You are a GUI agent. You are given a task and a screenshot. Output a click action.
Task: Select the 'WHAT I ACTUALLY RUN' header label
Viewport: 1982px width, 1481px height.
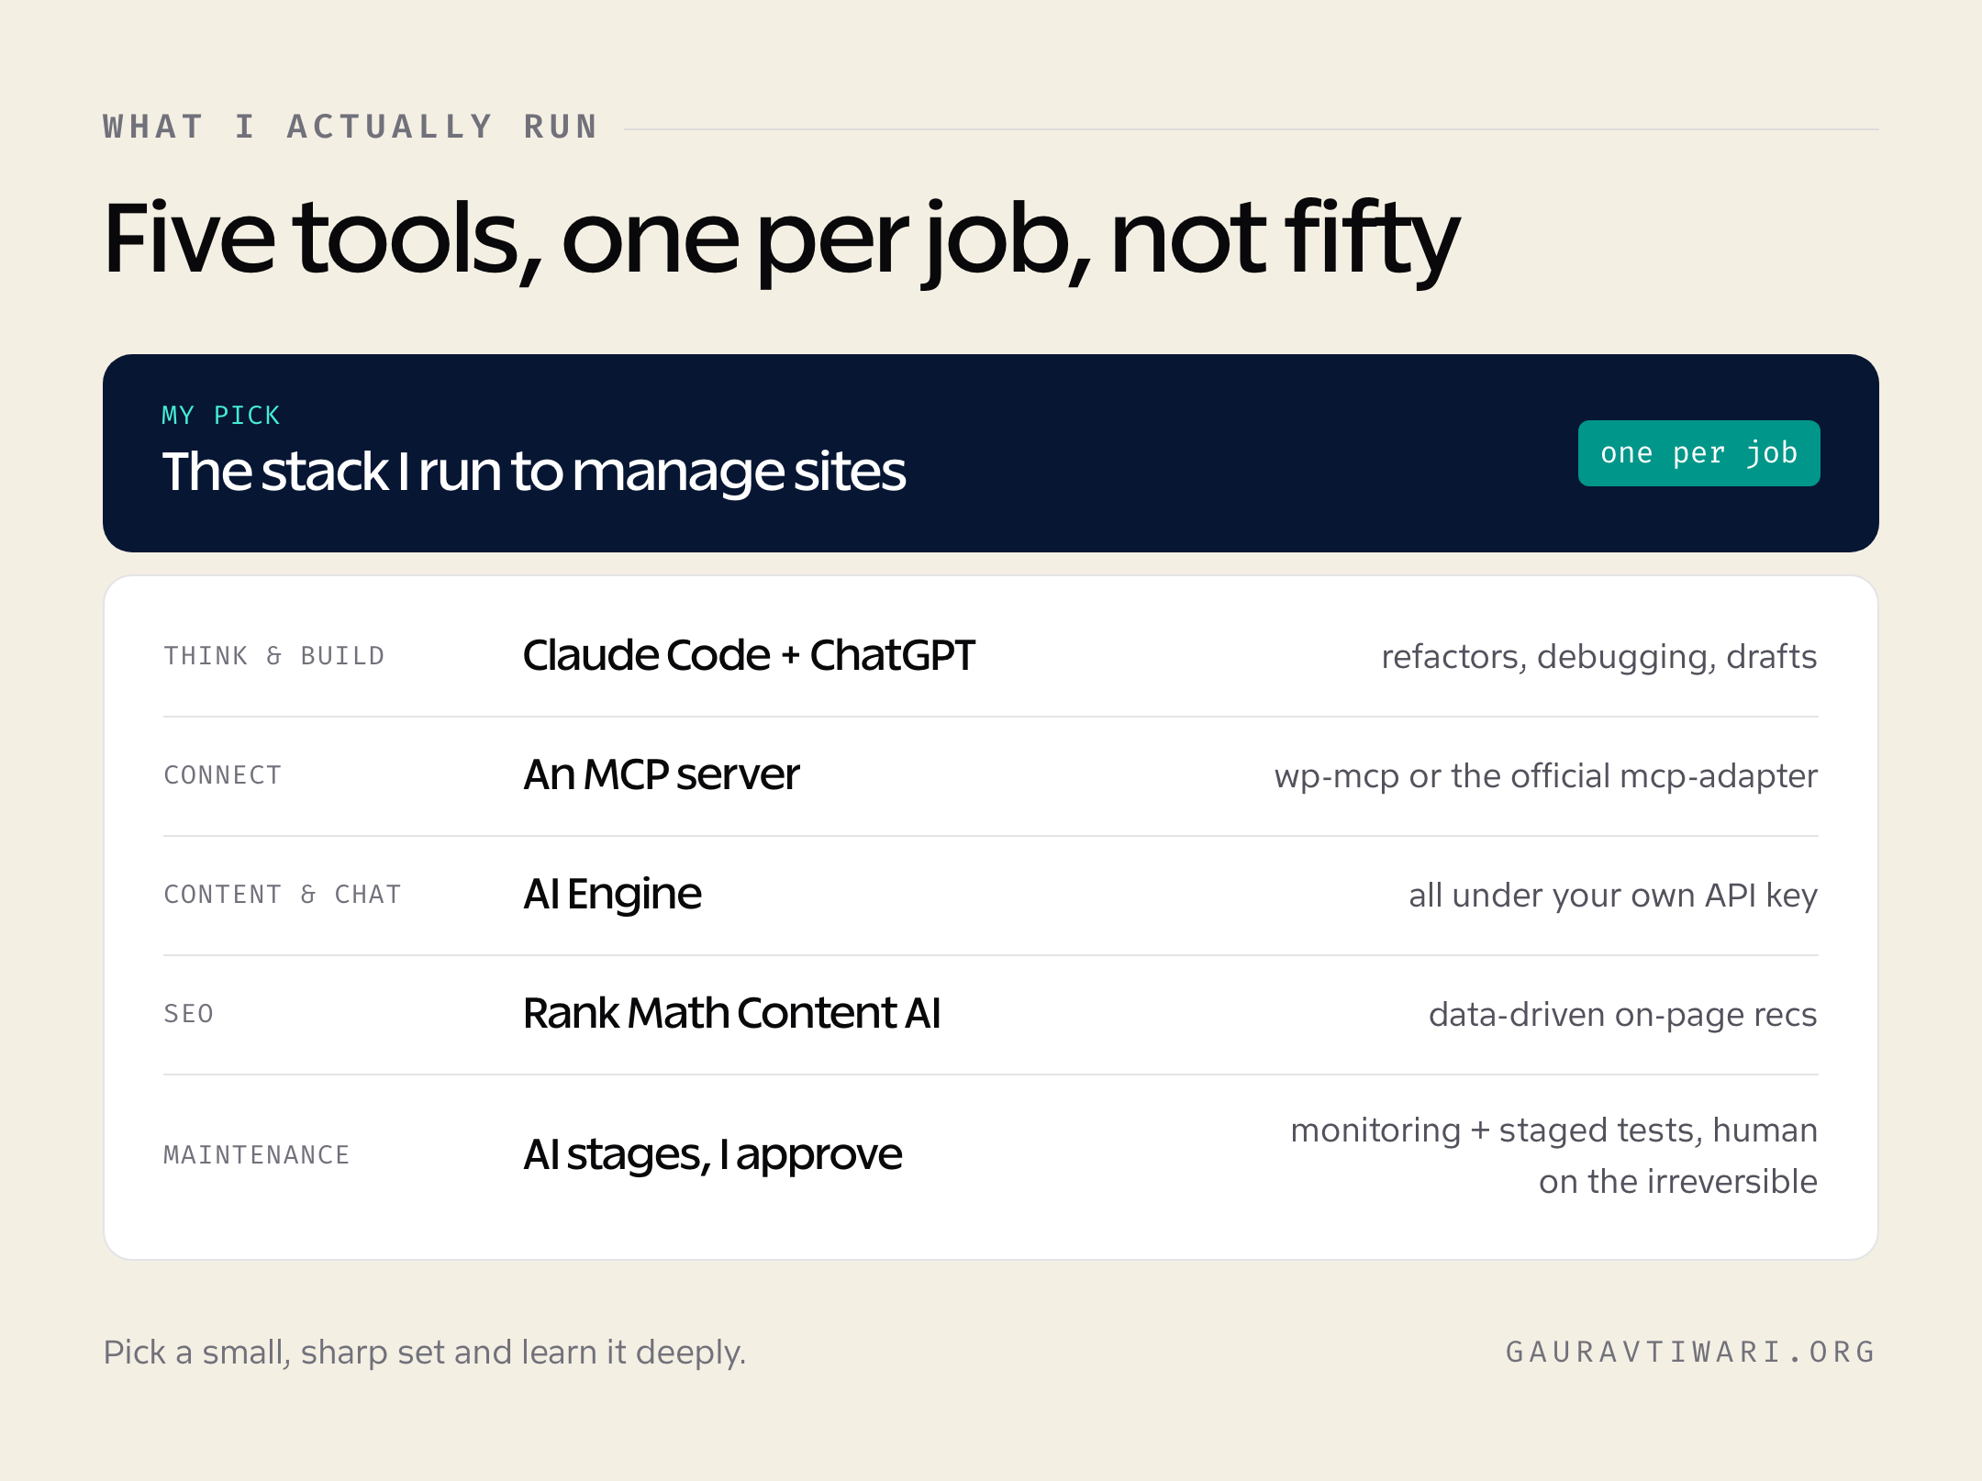click(x=351, y=127)
